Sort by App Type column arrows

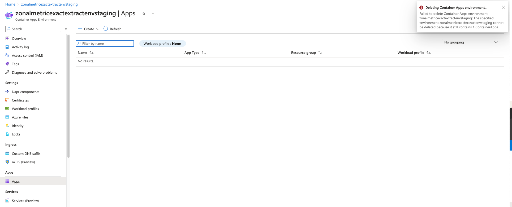pyautogui.click(x=204, y=53)
